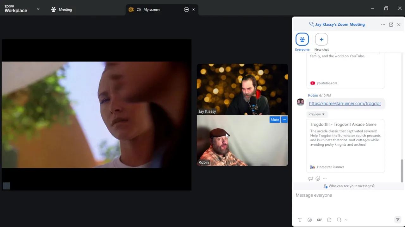Click the Jay Klassy's Zoom Meeting title
Image resolution: width=405 pixels, height=227 pixels.
(340, 24)
